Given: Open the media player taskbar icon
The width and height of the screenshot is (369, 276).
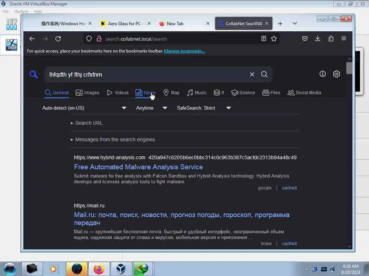Looking at the screenshot, I should (x=54, y=269).
